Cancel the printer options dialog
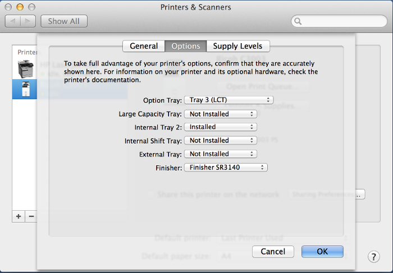Viewport: 393px width, 273px height. 273,252
